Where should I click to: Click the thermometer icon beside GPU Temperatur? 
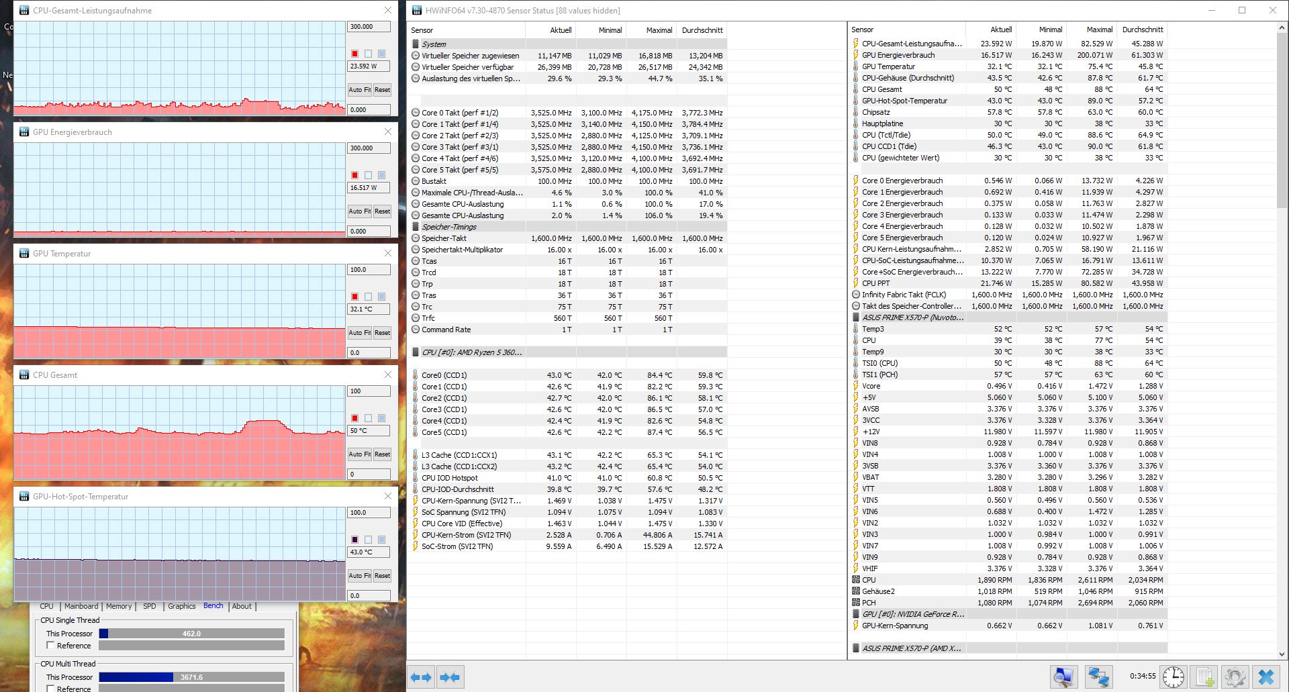point(857,66)
